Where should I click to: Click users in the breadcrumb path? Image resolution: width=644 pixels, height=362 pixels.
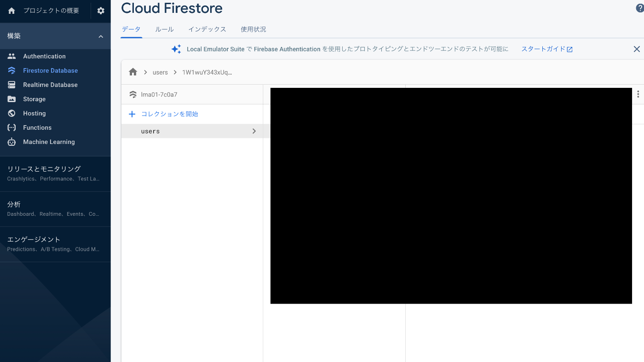click(160, 72)
